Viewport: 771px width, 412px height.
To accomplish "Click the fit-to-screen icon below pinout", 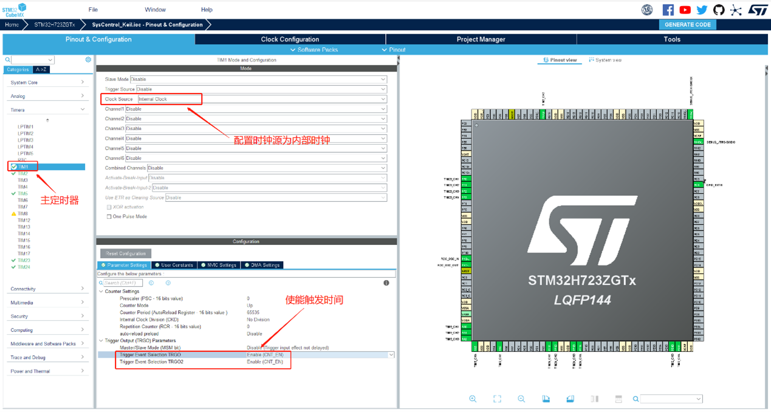I will tap(497, 399).
